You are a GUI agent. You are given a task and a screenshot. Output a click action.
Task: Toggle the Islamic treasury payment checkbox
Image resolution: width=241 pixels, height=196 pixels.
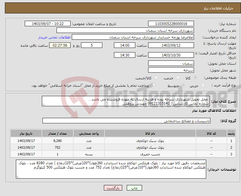(x=153, y=85)
